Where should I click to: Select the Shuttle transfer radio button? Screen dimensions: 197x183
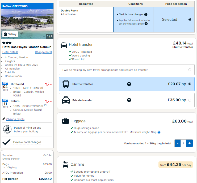[190, 84]
